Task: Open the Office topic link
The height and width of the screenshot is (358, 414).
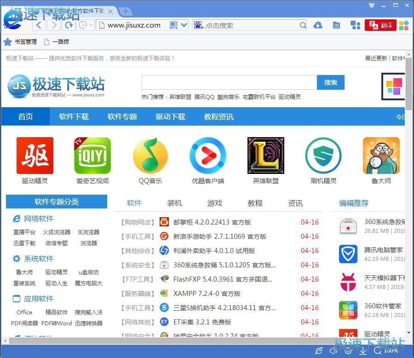Action: 24,312
